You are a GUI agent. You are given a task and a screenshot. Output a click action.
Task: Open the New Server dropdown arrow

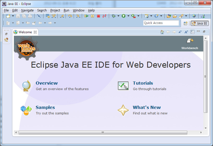pos(151,16)
